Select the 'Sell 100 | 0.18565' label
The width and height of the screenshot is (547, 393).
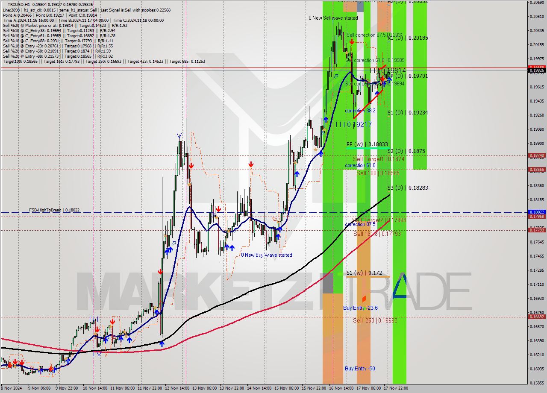pyautogui.click(x=378, y=173)
